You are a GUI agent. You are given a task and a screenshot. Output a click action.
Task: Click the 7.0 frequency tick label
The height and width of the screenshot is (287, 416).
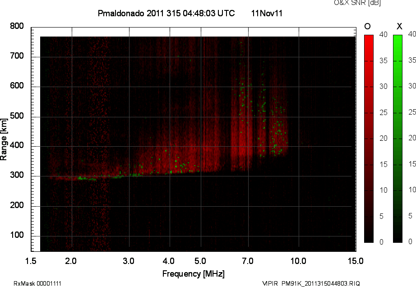click(x=248, y=261)
